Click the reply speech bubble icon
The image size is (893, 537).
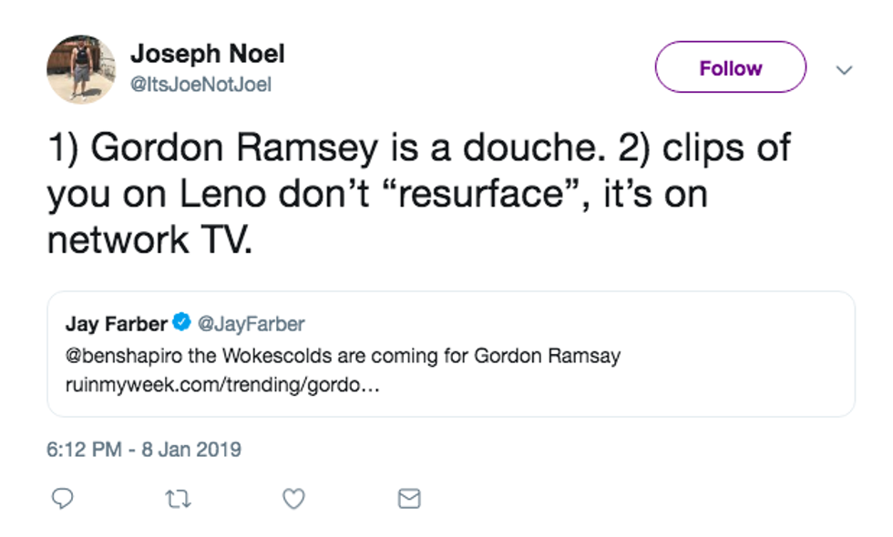coord(62,498)
